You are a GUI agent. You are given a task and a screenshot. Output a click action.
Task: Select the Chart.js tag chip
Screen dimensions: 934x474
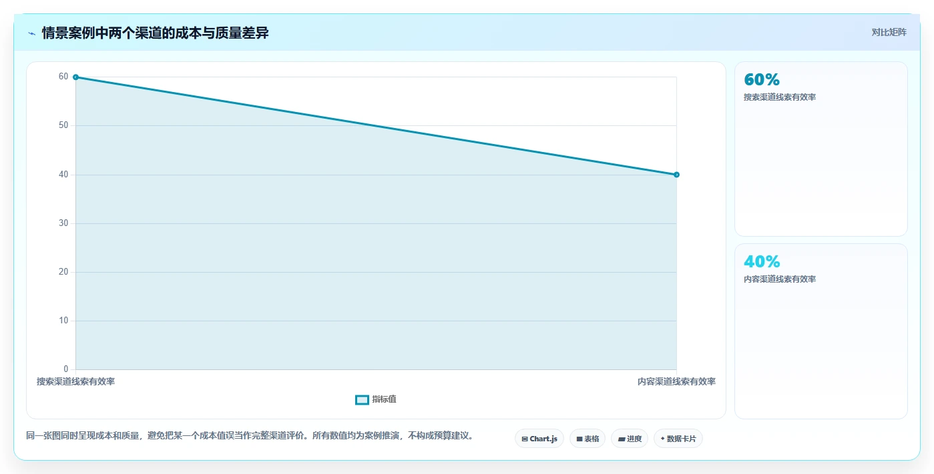point(539,439)
